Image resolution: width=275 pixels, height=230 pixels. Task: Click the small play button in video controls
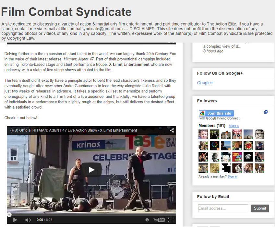15,220
